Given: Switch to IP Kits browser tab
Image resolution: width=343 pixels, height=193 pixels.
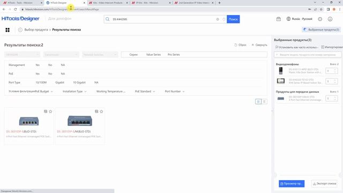Looking at the screenshot, I should [x=151, y=3].
